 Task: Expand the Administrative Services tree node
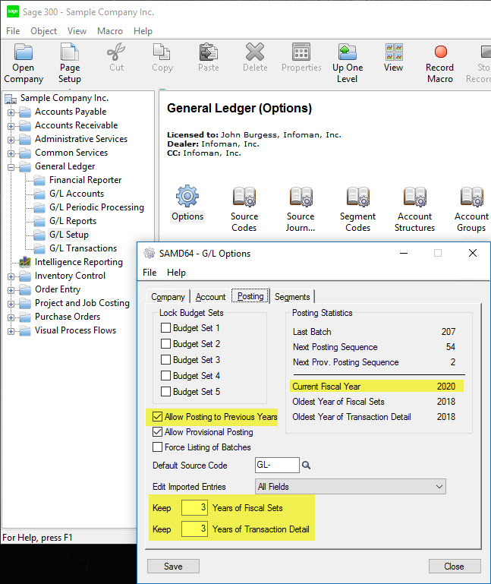coord(11,140)
